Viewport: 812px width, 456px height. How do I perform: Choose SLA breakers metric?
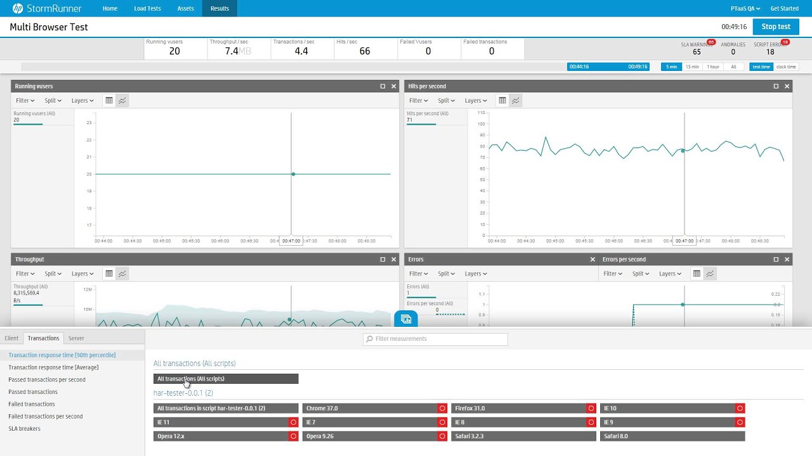(x=24, y=429)
